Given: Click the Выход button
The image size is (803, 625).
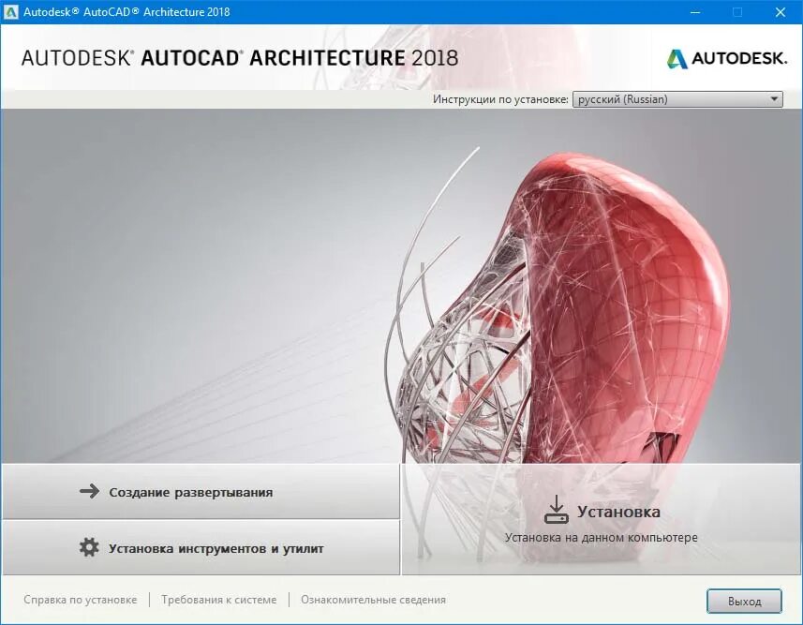Looking at the screenshot, I should point(745,601).
